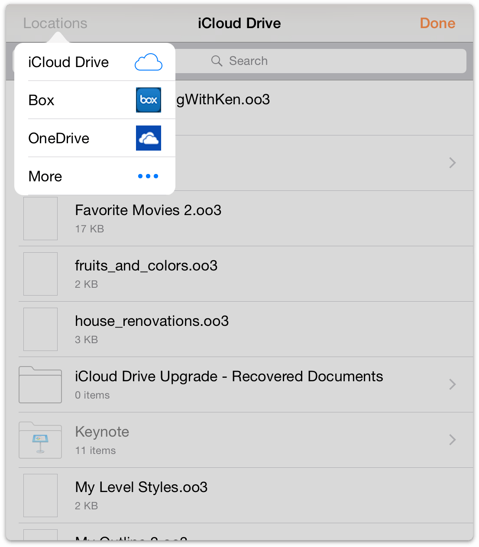479x547 pixels.
Task: Expand iCloud Drive Upgrade folder chevron
Action: click(453, 384)
